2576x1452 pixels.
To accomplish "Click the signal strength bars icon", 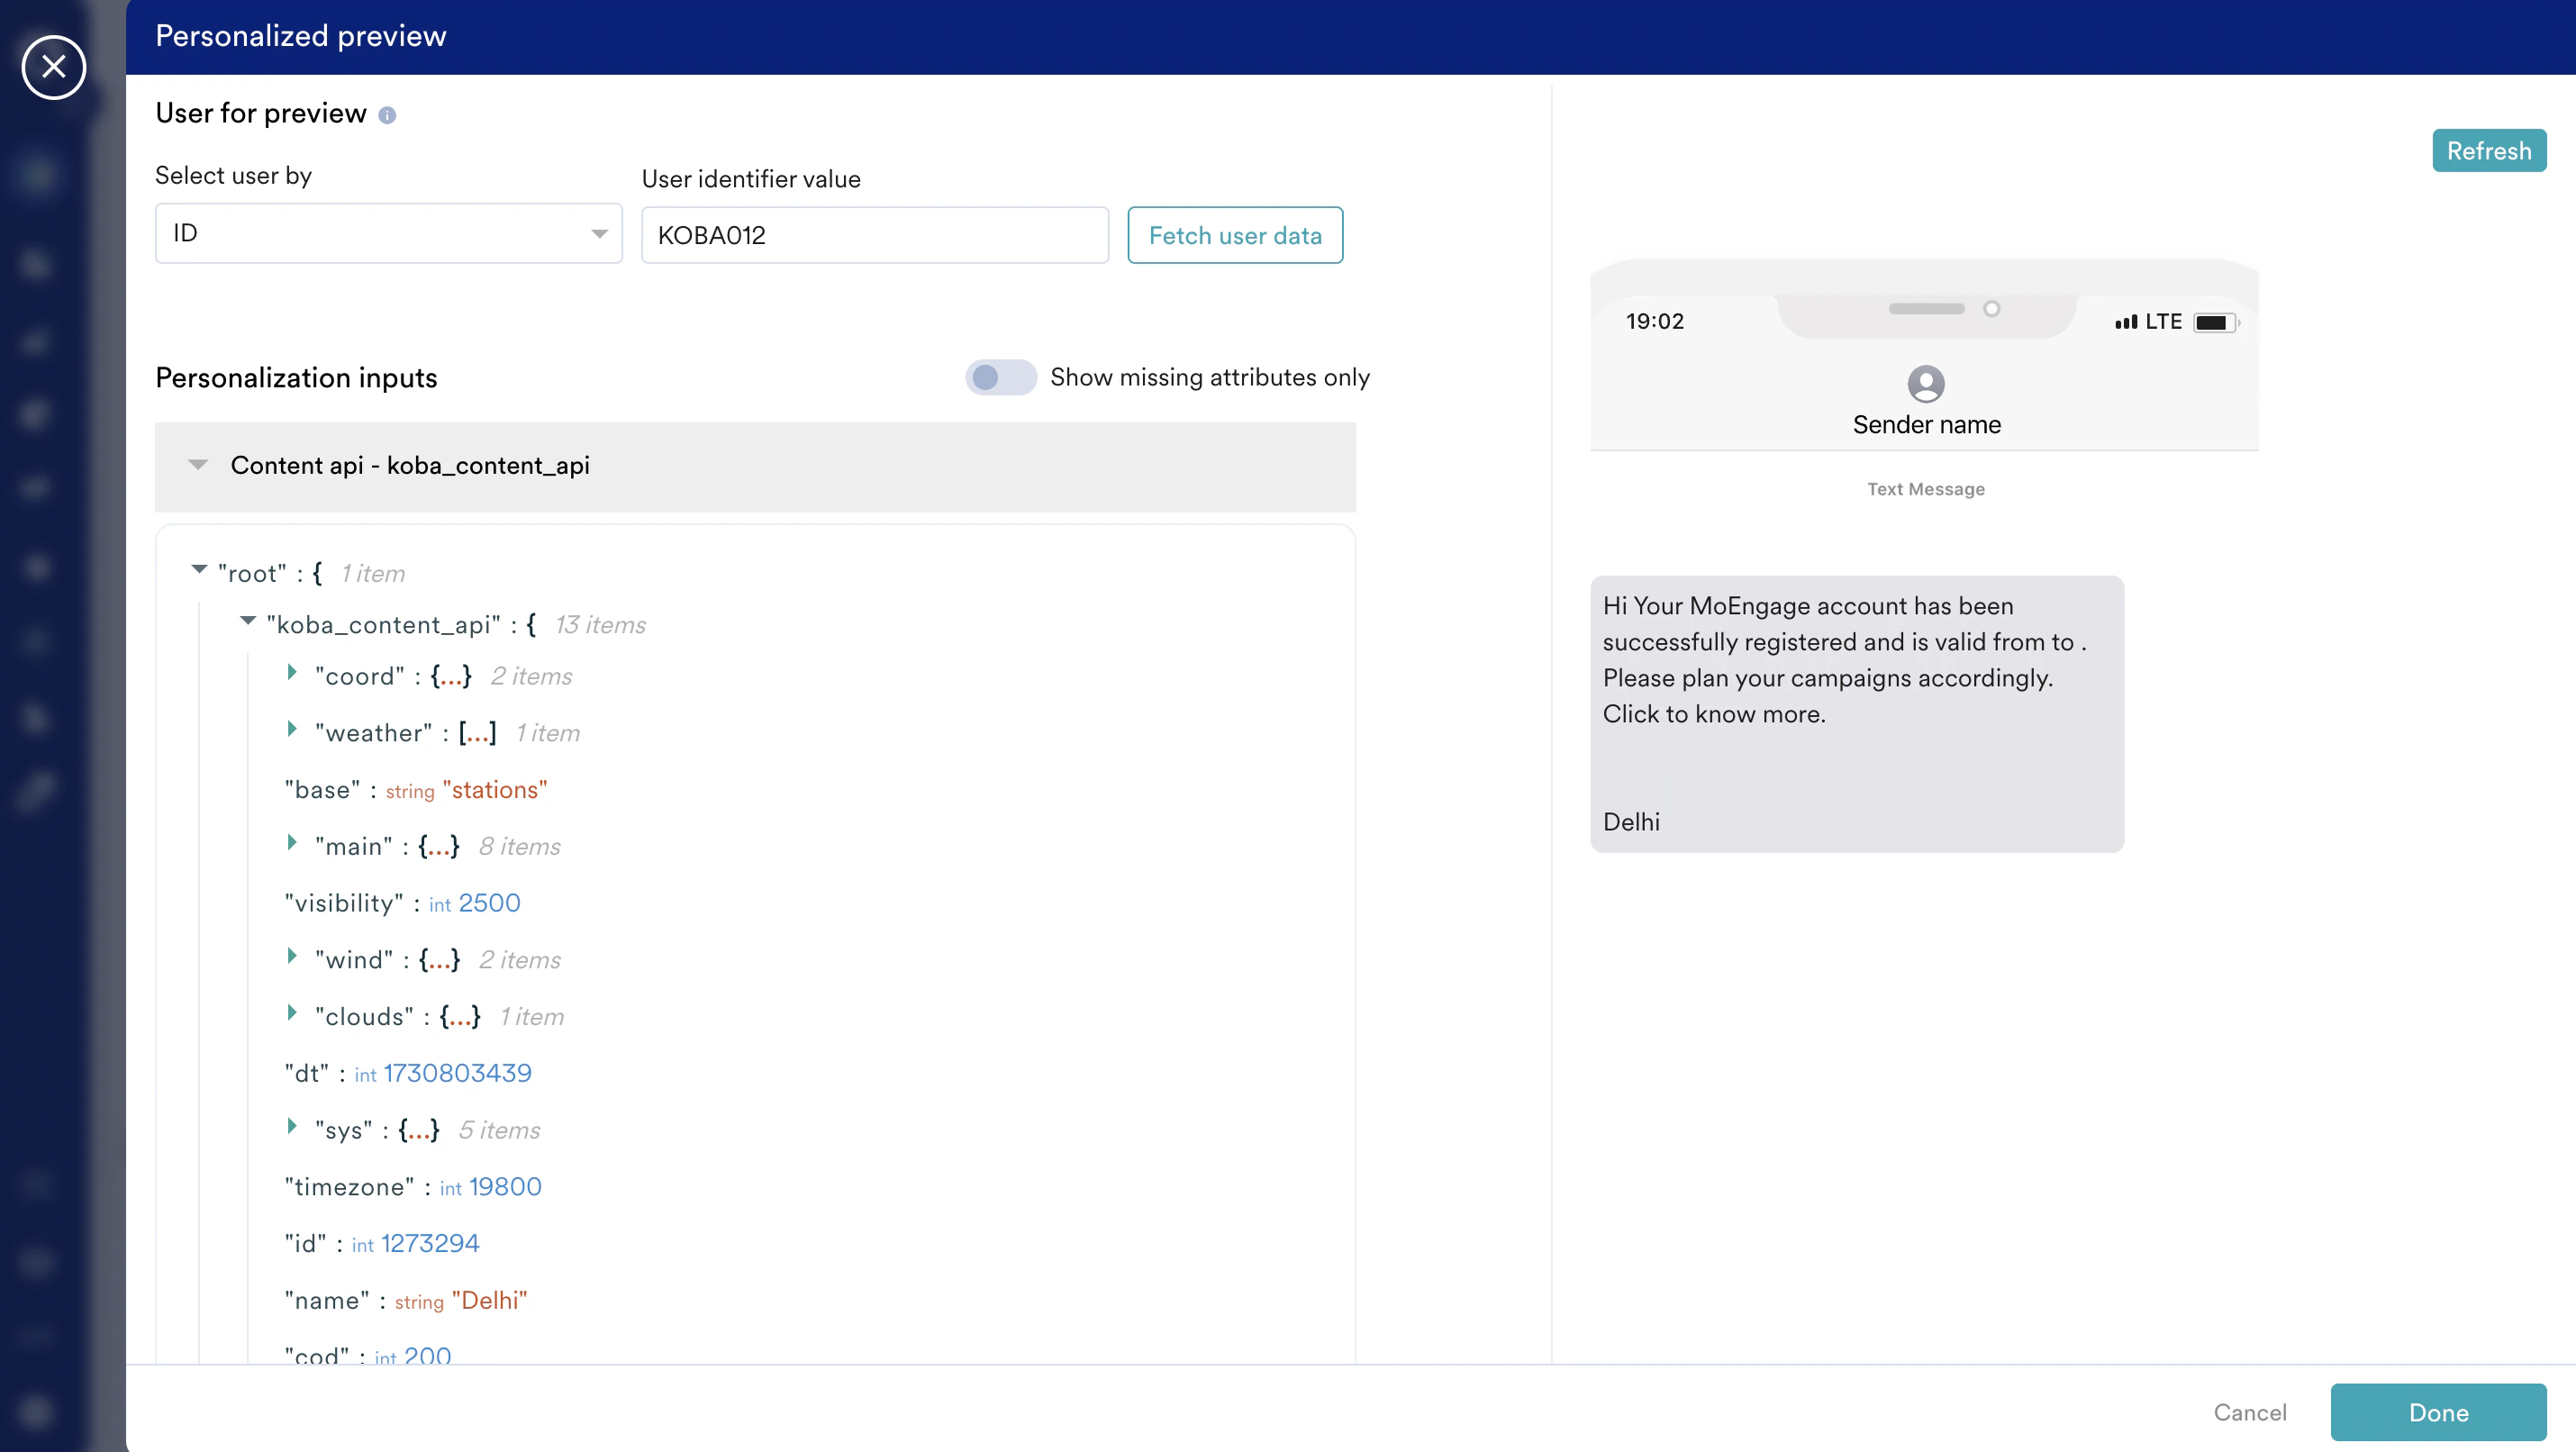I will (x=2125, y=322).
